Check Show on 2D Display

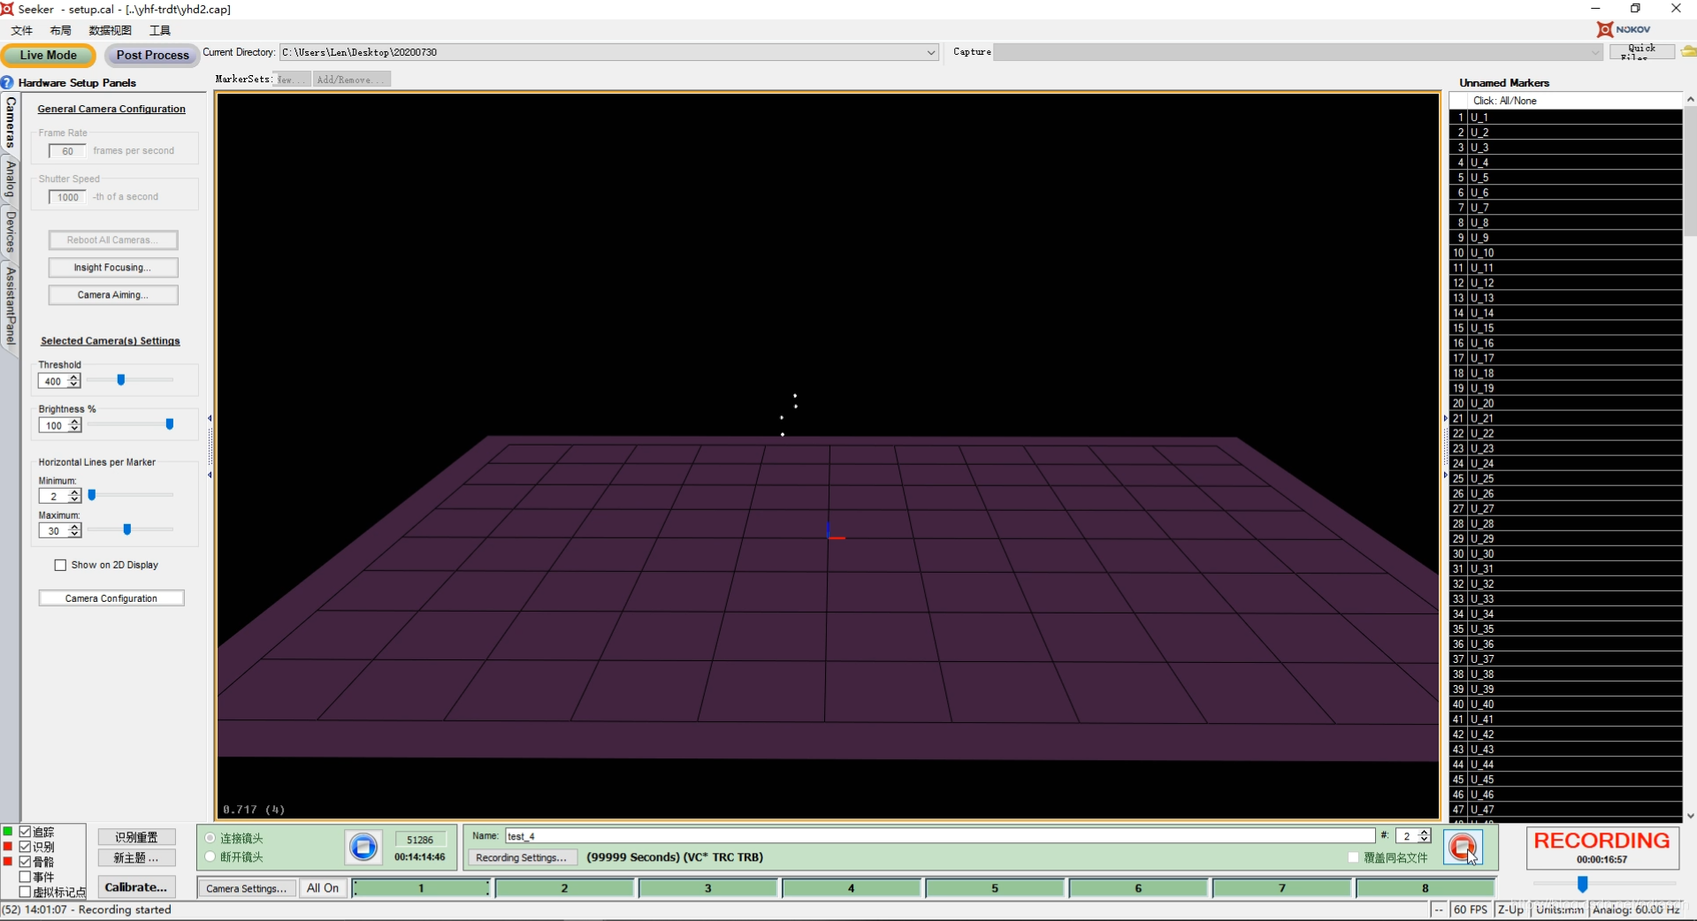pyautogui.click(x=60, y=565)
